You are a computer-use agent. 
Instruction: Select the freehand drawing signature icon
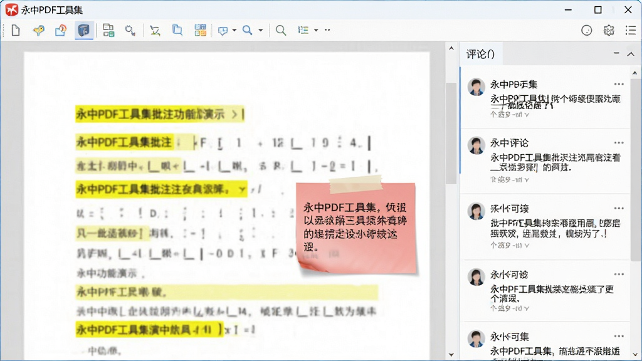coord(155,30)
